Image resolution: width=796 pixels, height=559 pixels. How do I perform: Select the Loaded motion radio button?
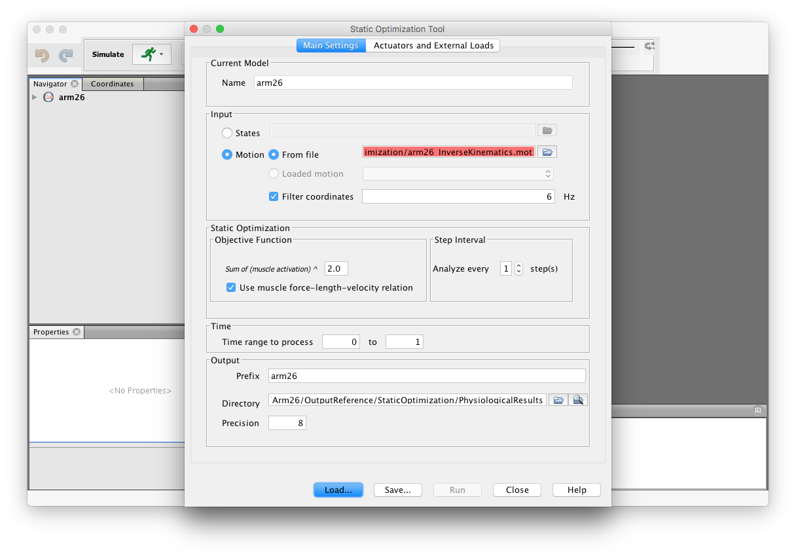coord(273,173)
